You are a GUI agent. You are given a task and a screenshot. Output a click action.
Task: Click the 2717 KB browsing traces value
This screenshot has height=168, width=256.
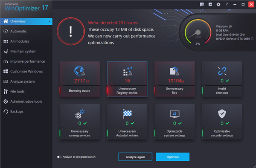pyautogui.click(x=82, y=81)
